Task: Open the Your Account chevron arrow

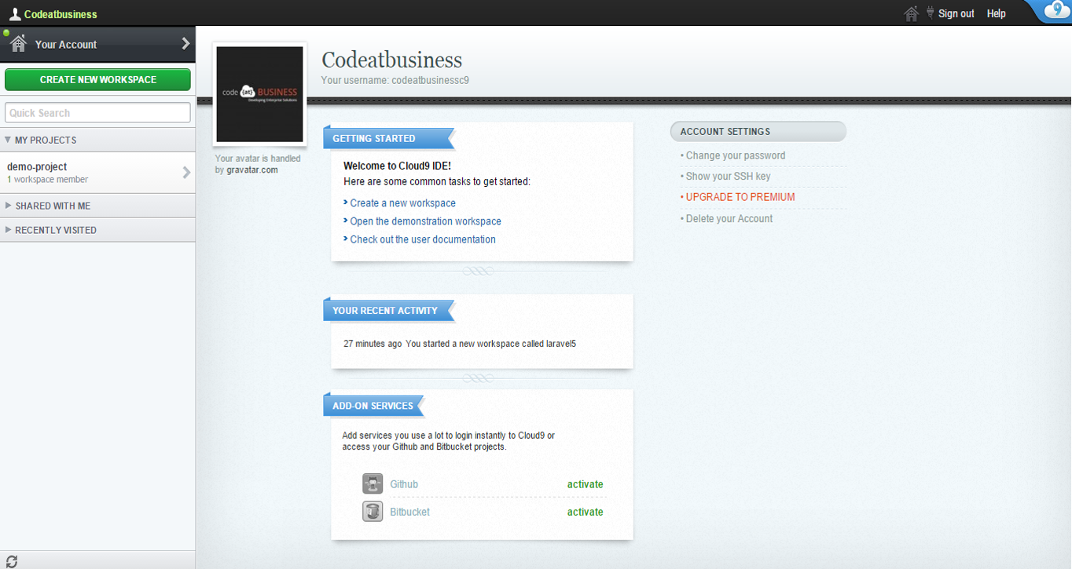Action: (x=186, y=44)
